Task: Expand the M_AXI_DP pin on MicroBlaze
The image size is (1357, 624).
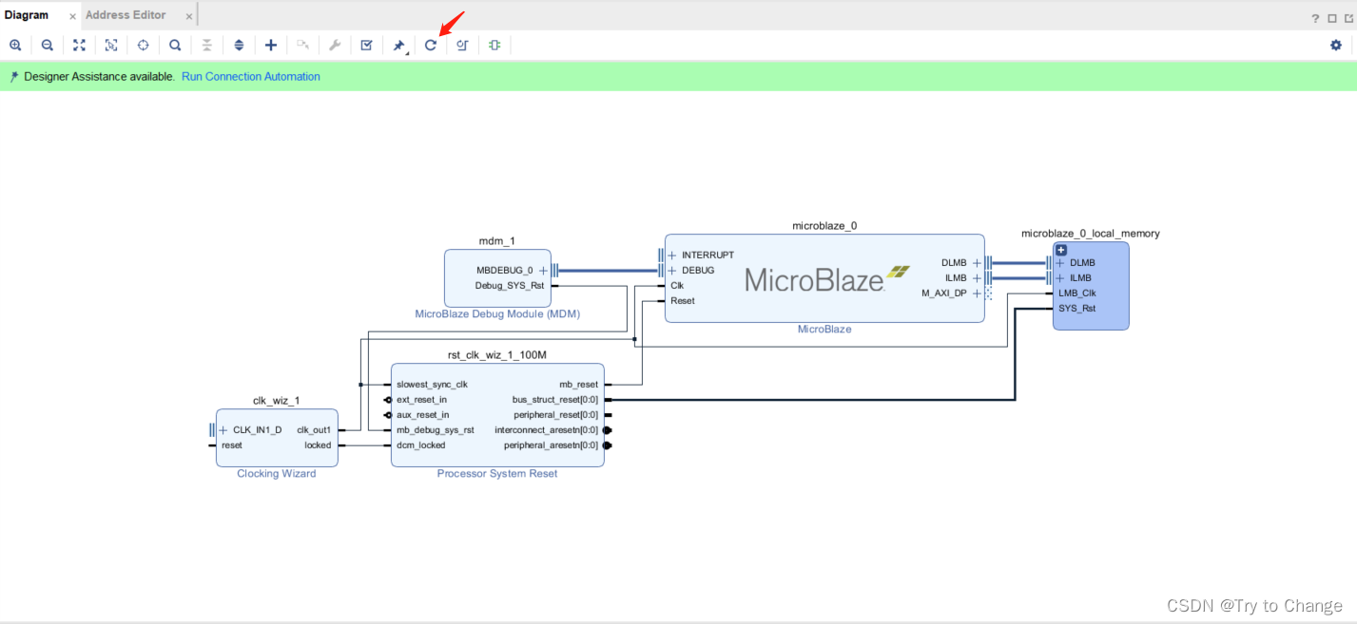Action: 976,293
